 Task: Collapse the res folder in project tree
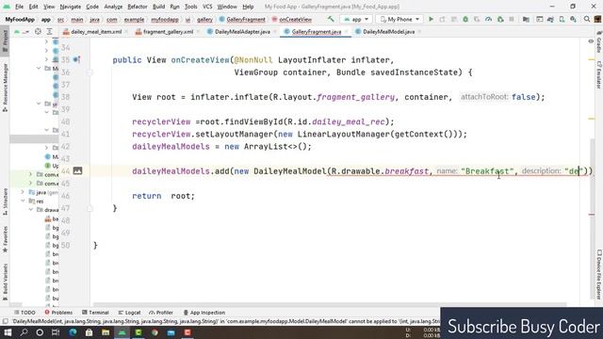pyautogui.click(x=23, y=201)
